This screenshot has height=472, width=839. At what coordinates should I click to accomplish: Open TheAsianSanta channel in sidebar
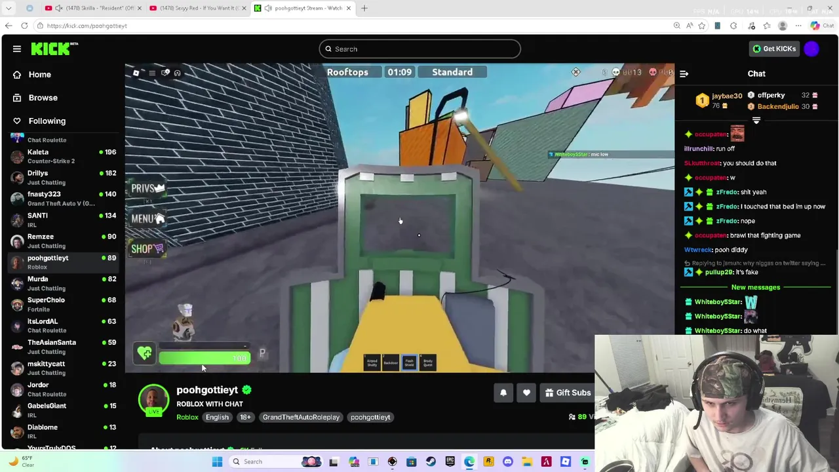(64, 347)
